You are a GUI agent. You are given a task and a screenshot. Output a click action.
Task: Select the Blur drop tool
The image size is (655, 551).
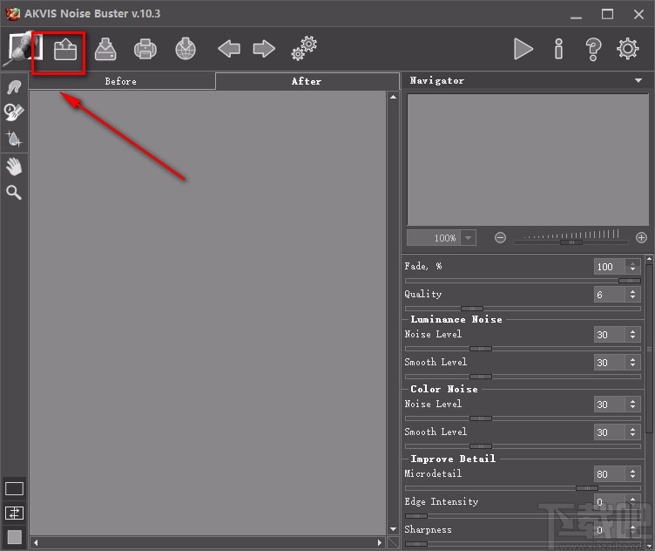coord(14,139)
